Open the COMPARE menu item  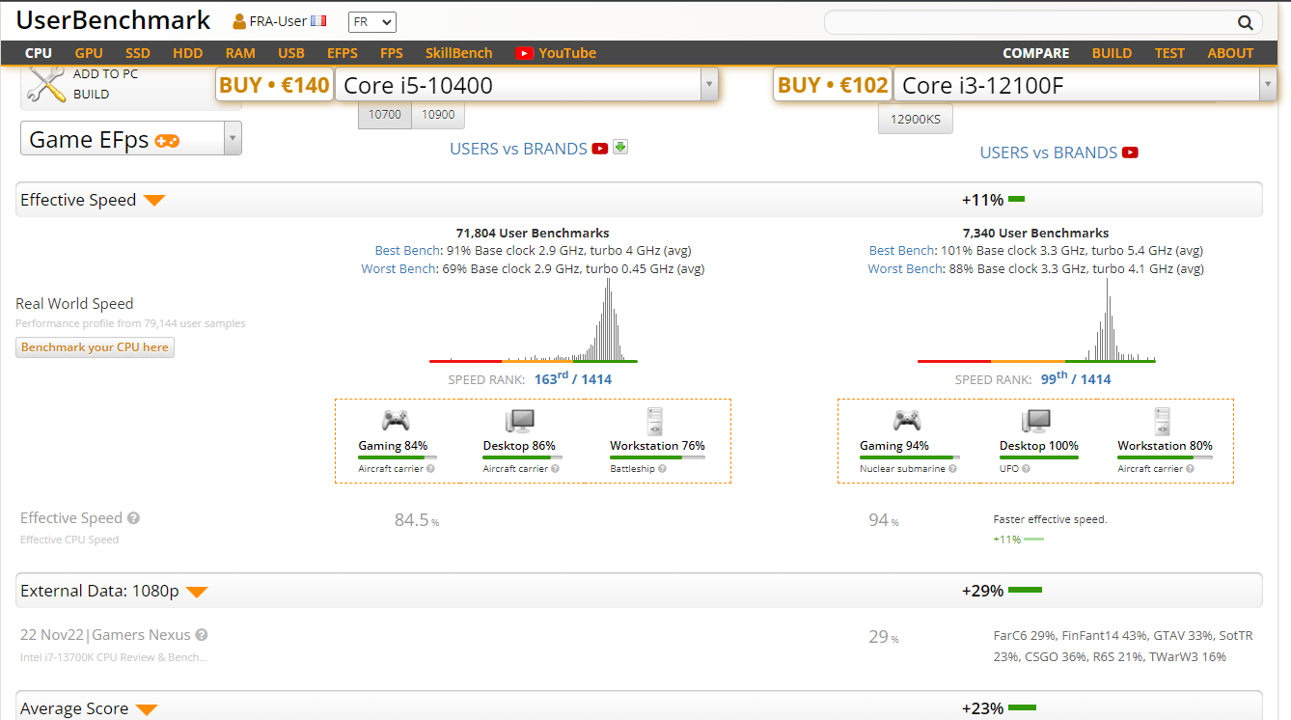tap(1036, 53)
